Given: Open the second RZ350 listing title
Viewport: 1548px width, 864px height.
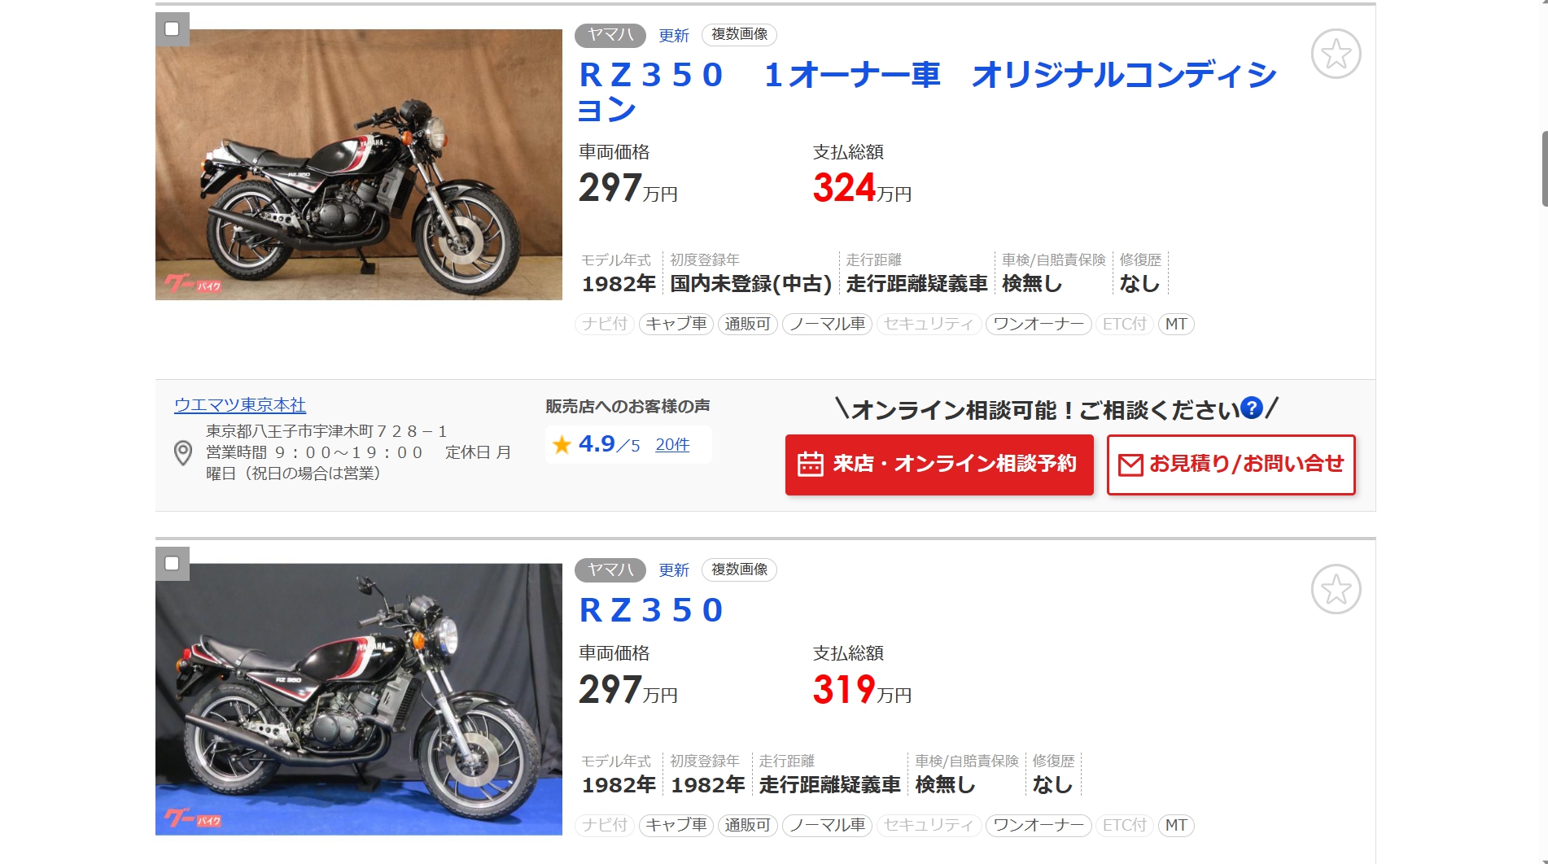Looking at the screenshot, I should tap(651, 610).
